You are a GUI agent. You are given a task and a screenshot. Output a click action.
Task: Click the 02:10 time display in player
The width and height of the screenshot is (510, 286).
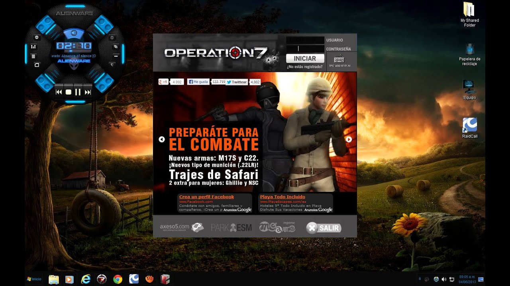coord(74,46)
